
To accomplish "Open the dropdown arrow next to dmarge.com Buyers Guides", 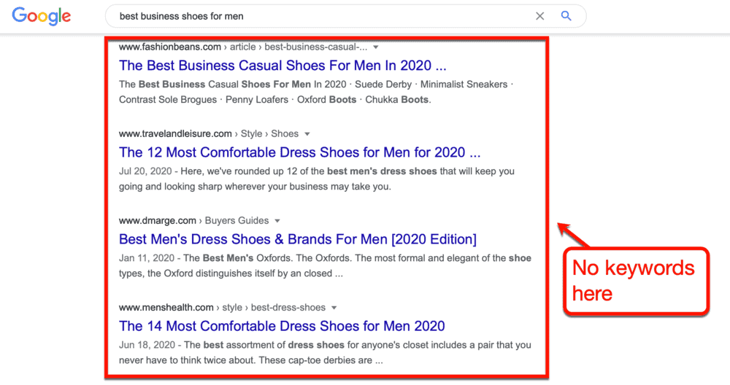I will [277, 222].
